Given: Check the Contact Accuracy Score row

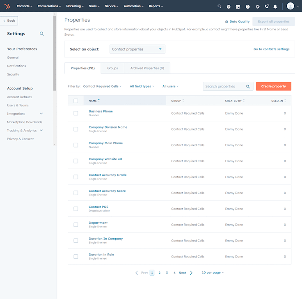Looking at the screenshot, I should pos(75,193).
